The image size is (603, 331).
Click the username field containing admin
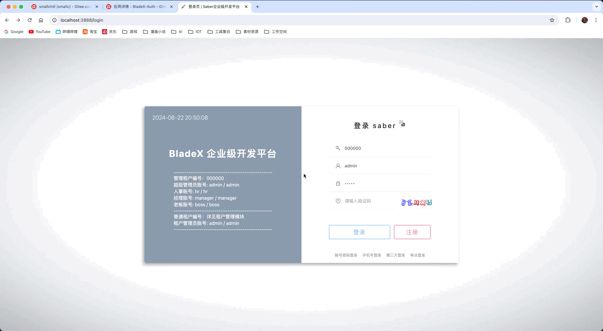pyautogui.click(x=380, y=166)
